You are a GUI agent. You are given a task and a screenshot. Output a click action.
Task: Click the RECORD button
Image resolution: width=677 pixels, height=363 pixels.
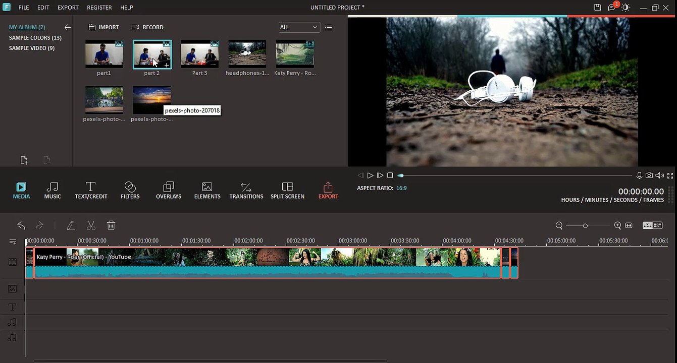[147, 27]
